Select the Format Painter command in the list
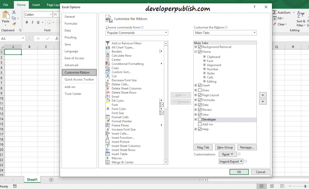 [x=122, y=121]
